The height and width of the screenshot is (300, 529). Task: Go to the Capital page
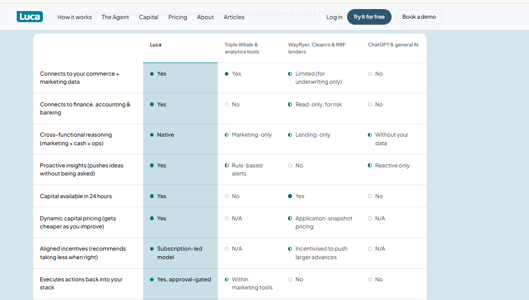[x=149, y=17]
